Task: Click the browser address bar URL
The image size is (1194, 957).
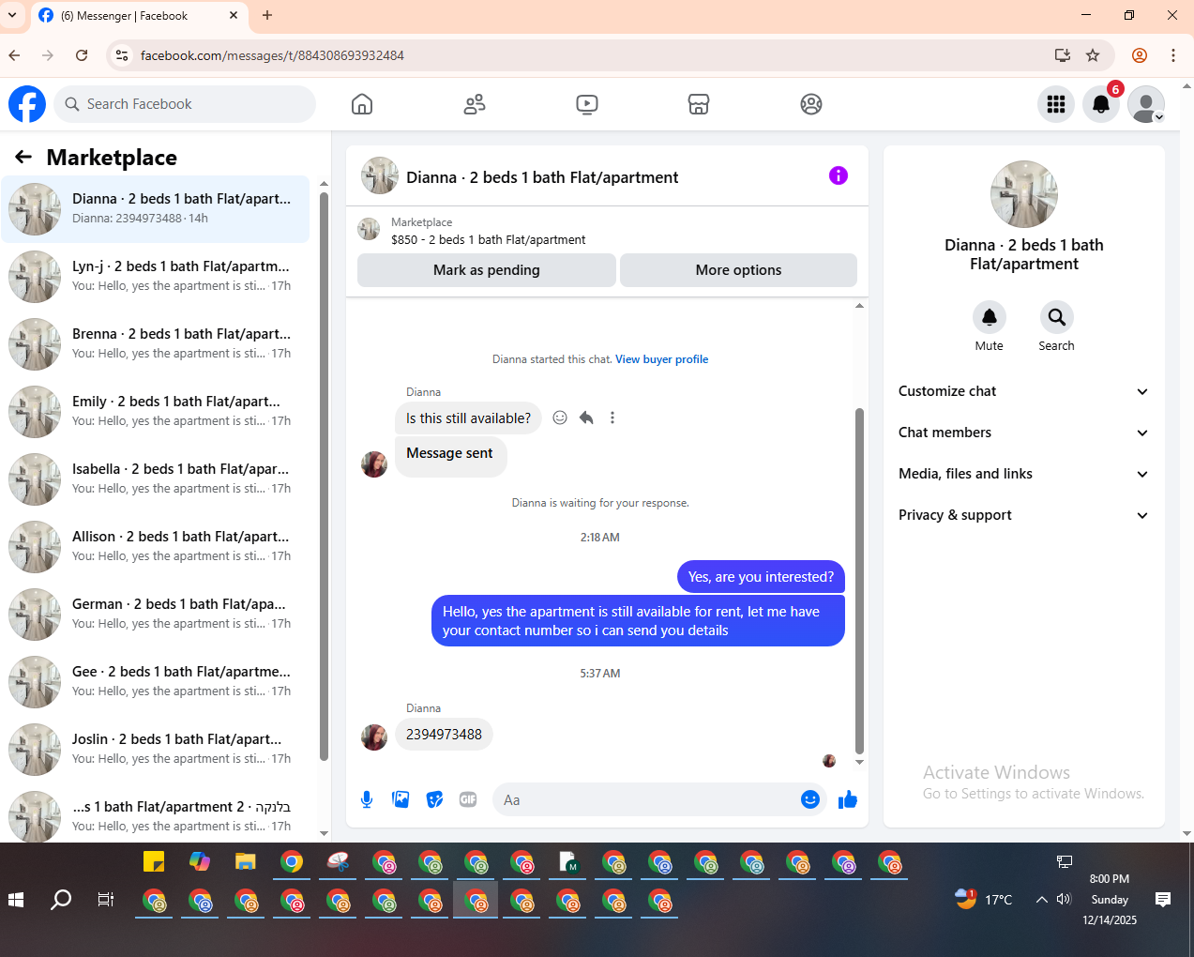Action: point(272,55)
